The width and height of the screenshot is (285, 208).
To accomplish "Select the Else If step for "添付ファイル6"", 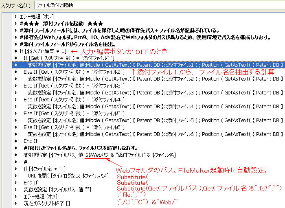I will (x=74, y=127).
